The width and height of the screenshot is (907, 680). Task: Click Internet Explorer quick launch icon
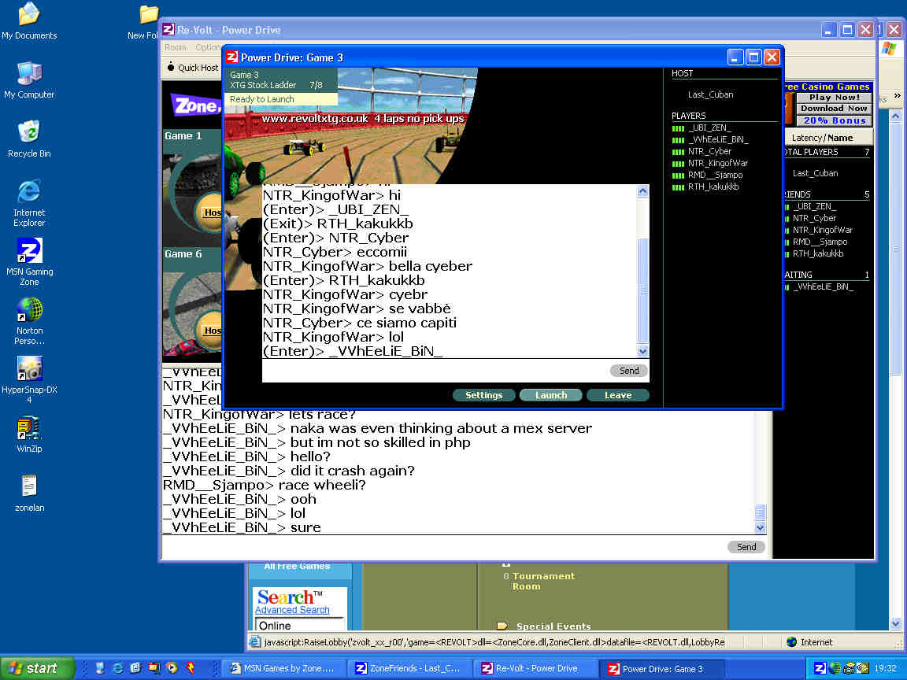(x=117, y=668)
